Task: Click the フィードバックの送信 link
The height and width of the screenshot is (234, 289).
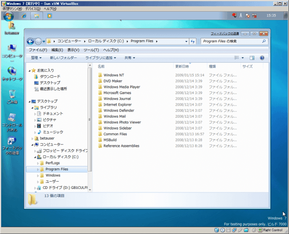Action: [224, 33]
